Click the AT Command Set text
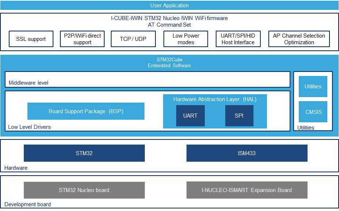The image size is (339, 211). [169, 25]
